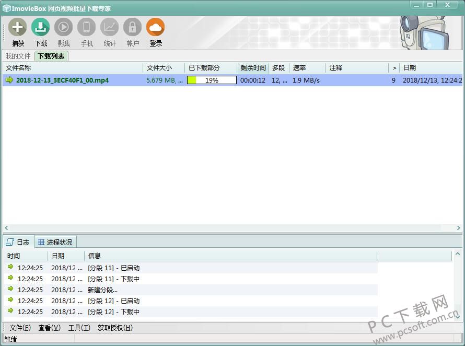465x346 pixels.
Task: Open the 影集 album toolbar icon
Action: [x=63, y=27]
